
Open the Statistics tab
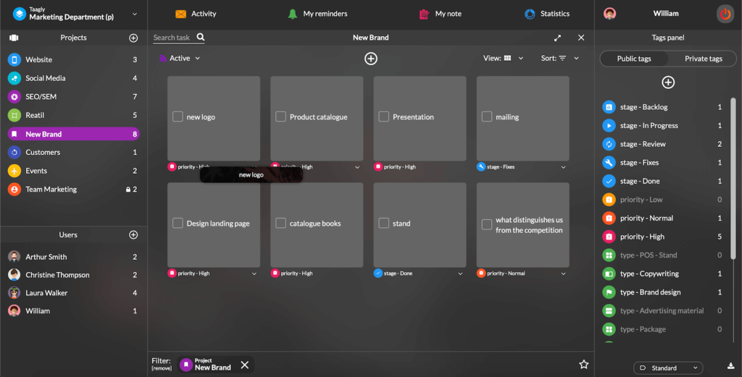click(547, 14)
